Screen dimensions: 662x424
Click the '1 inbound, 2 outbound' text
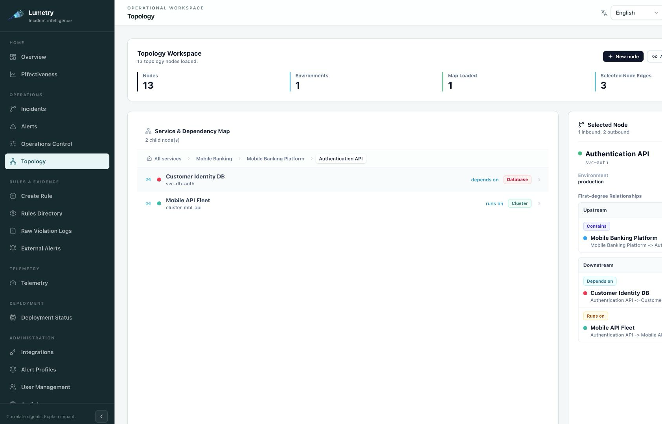[603, 132]
